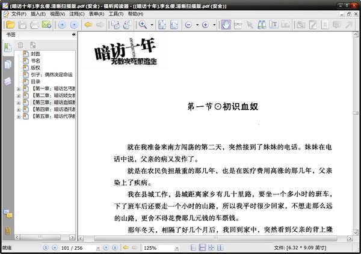Image resolution: width=361 pixels, height=254 pixels.
Task: Click the paperclip attach-file icon in toolbar
Action: pyautogui.click(x=301, y=25)
